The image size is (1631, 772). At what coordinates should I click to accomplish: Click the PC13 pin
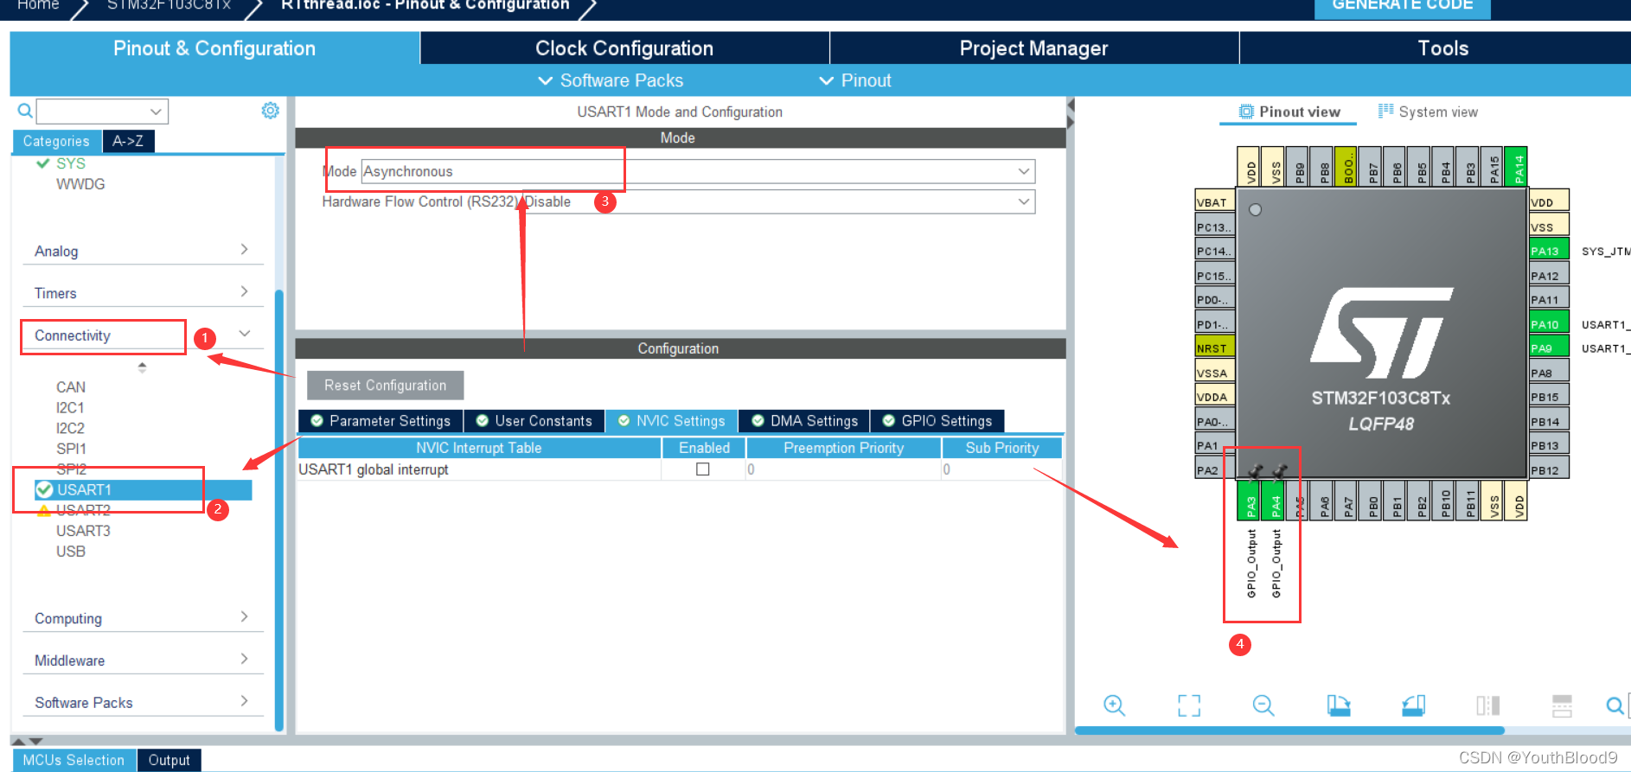click(1214, 226)
